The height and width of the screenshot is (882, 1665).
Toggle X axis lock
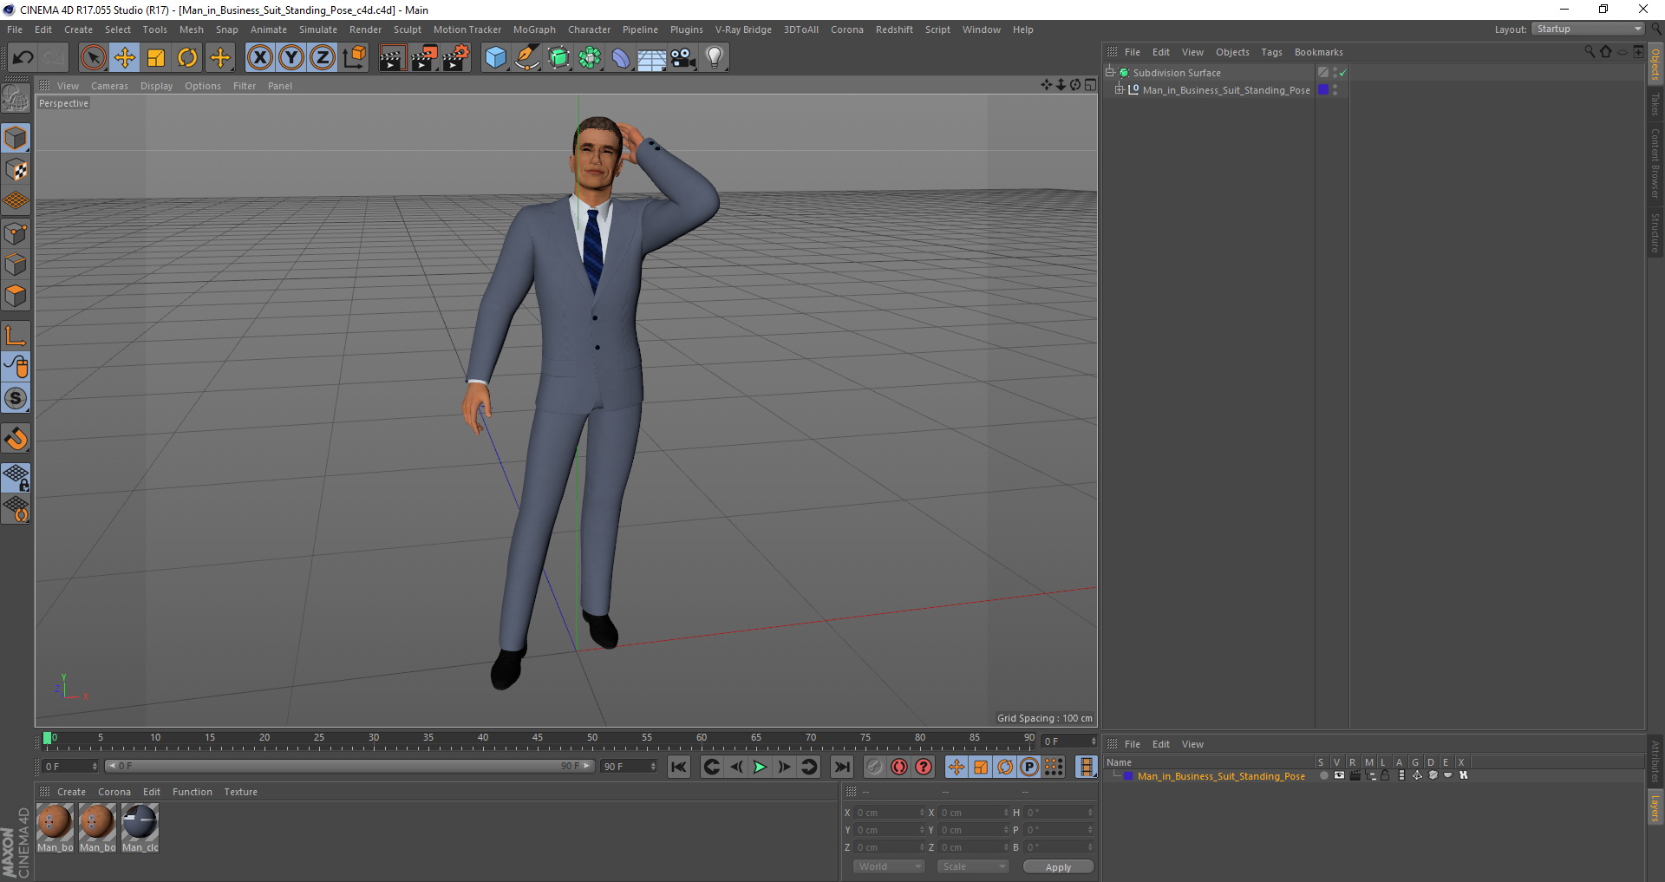[x=259, y=58]
